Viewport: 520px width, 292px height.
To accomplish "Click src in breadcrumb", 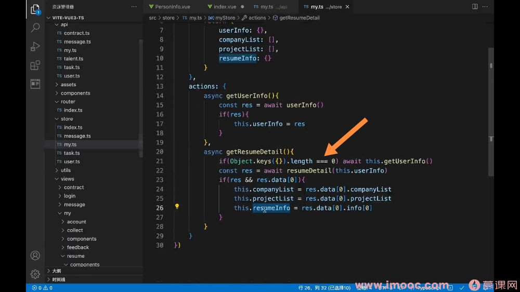I will pos(152,18).
